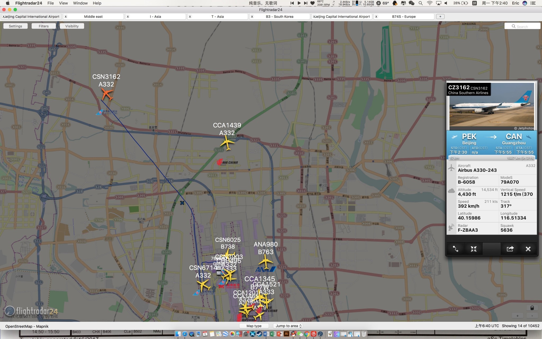Close the T - Asia tab
542x339 pixels.
click(190, 16)
